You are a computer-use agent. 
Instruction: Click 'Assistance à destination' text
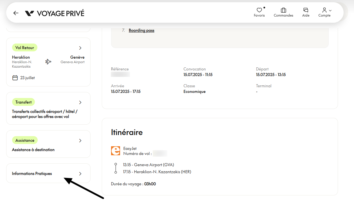(x=33, y=150)
